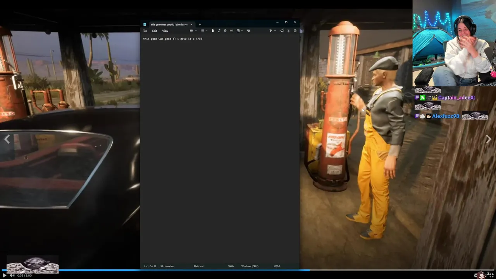The width and height of the screenshot is (496, 279).
Task: Maximize the Notepad window
Action: pyautogui.click(x=286, y=22)
